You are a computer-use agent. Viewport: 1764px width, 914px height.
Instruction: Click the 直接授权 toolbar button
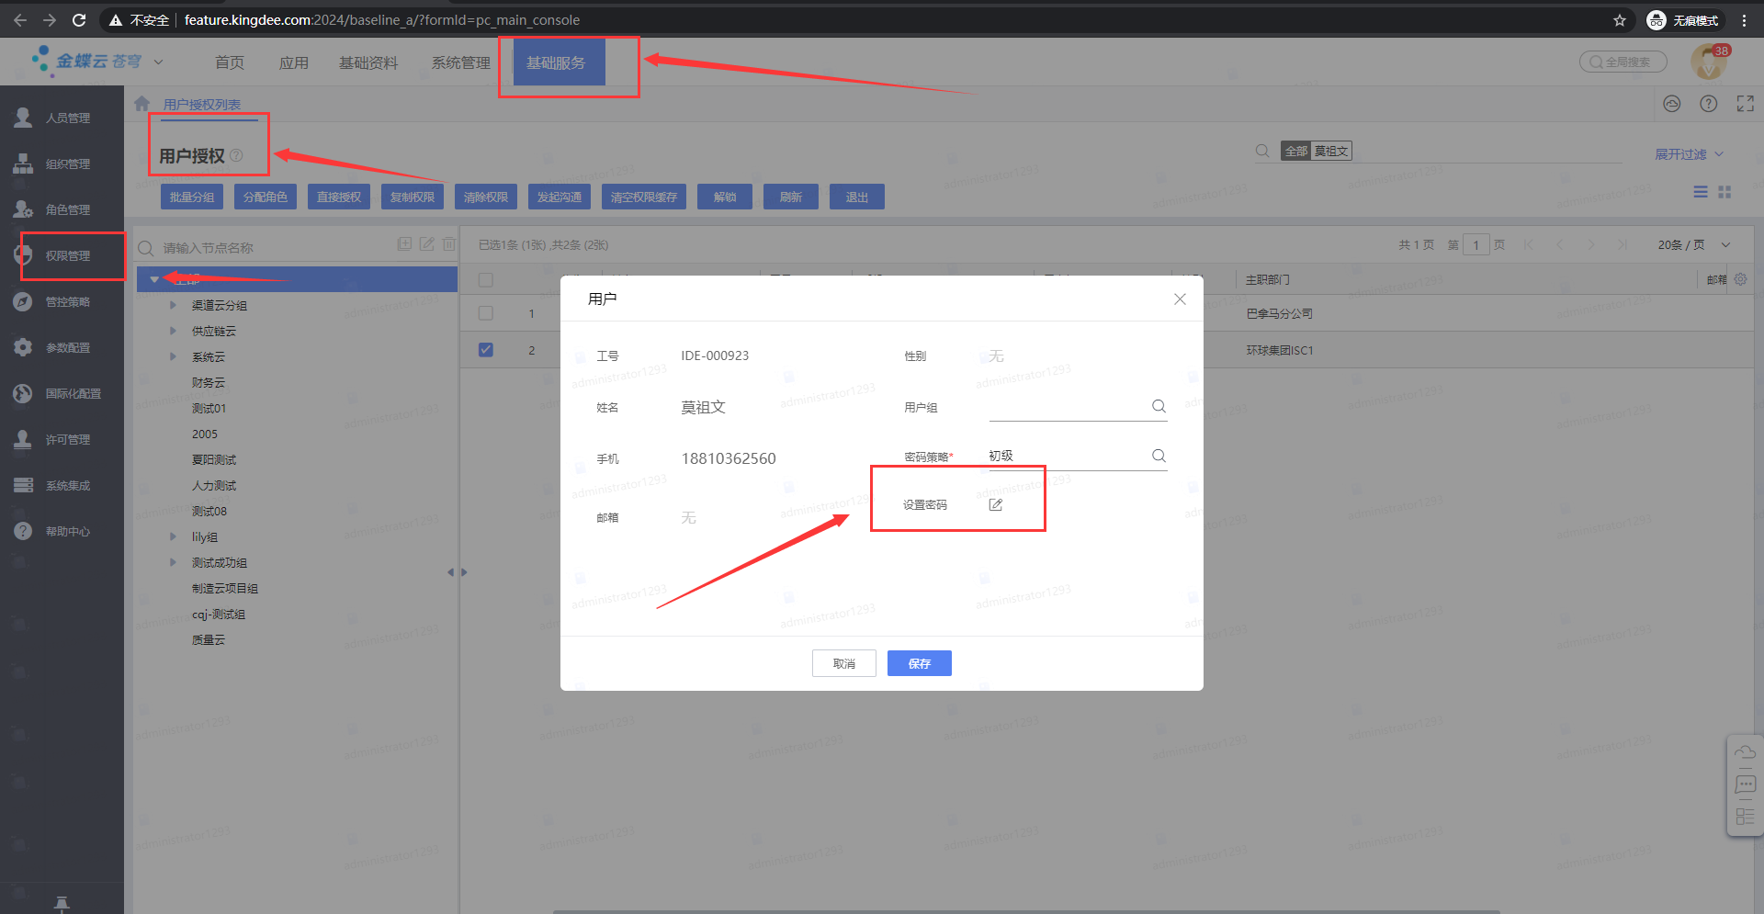[x=339, y=197]
